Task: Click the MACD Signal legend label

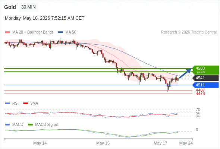Action: coord(47,125)
